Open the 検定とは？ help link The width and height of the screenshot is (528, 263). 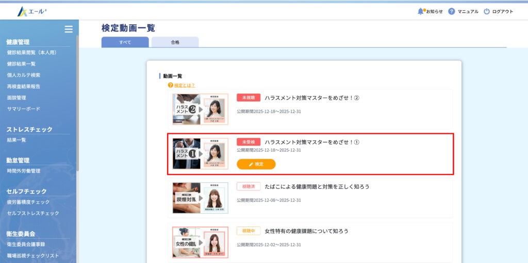click(x=184, y=85)
